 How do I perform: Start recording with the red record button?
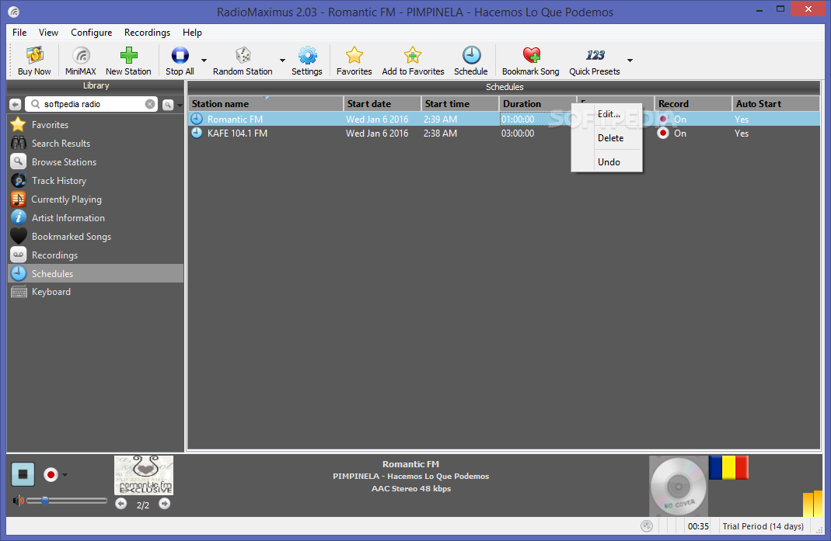[51, 475]
